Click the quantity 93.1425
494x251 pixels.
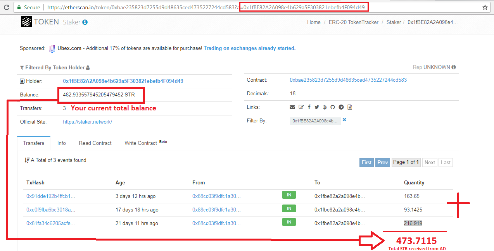point(413,210)
